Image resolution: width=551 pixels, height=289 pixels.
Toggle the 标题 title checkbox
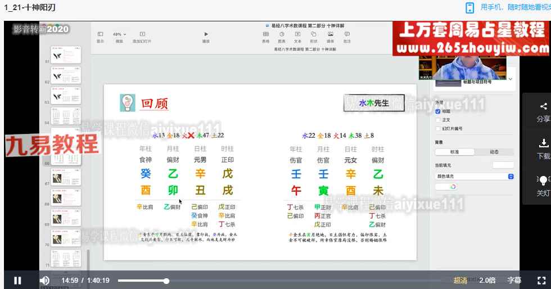tap(438, 111)
